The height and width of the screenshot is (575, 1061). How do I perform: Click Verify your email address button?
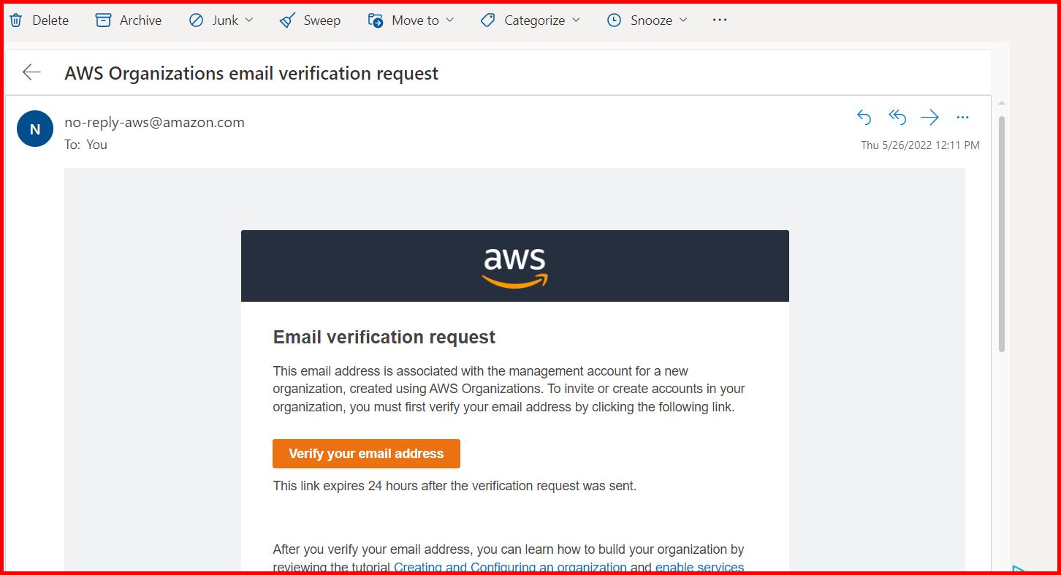tap(366, 453)
